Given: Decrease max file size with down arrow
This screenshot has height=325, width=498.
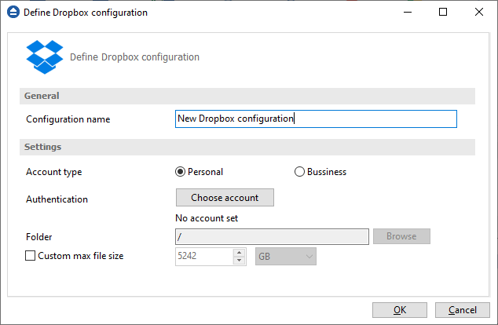Looking at the screenshot, I should click(x=239, y=261).
